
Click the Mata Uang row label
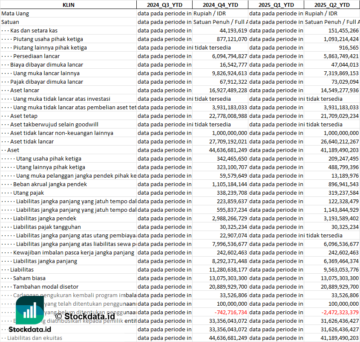(x=15, y=14)
